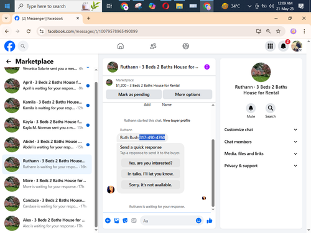The height and width of the screenshot is (233, 311).
Task: Open Chrome tab search dropdown arrow
Action: tap(6, 18)
